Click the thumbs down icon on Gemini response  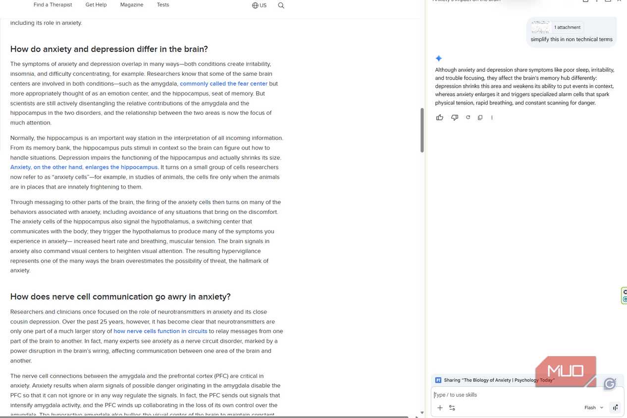point(455,117)
